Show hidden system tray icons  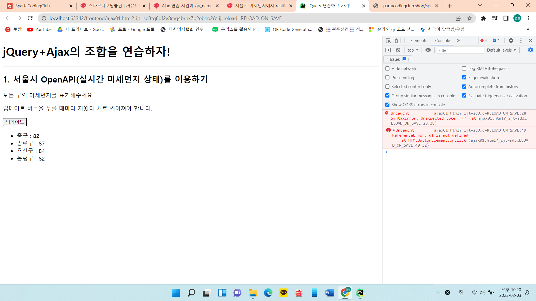pyautogui.click(x=438, y=293)
